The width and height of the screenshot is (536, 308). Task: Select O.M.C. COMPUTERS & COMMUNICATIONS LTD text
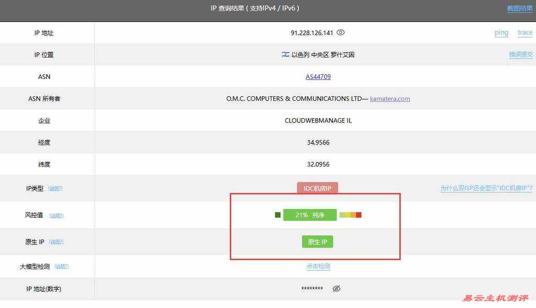(x=294, y=99)
